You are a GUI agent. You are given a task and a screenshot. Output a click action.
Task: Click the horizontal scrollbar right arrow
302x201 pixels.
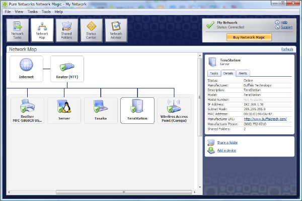195,192
